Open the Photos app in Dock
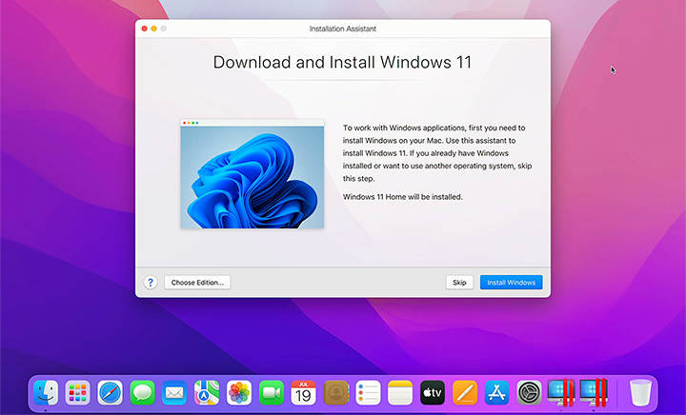The width and height of the screenshot is (686, 415). click(239, 393)
